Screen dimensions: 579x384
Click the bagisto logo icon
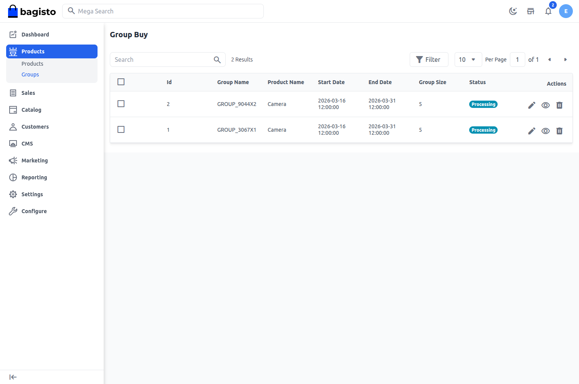pos(13,11)
